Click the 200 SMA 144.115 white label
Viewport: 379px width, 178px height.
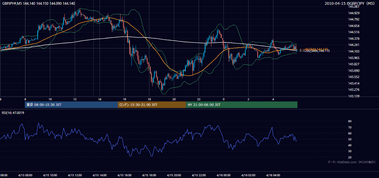pyautogui.click(x=314, y=51)
